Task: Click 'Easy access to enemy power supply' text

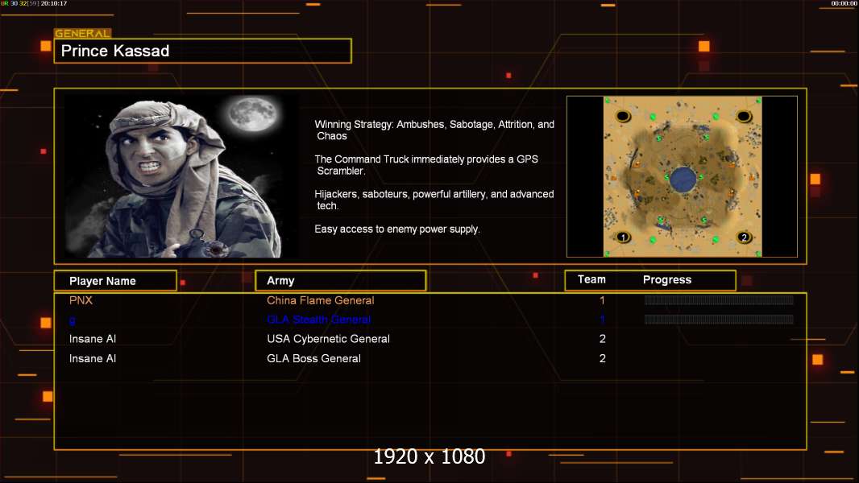Action: coord(396,229)
